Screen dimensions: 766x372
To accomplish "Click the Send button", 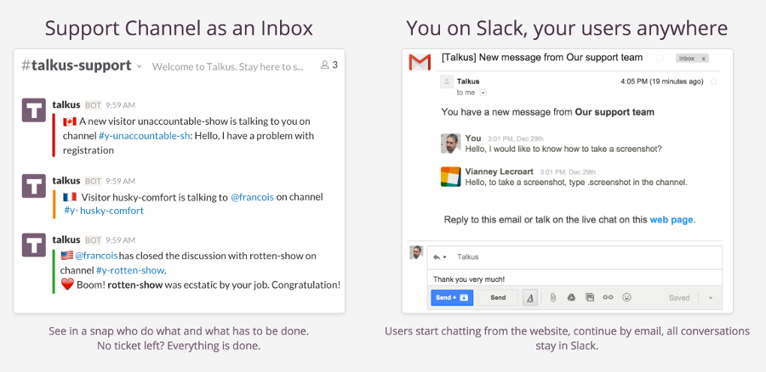I will click(x=498, y=297).
